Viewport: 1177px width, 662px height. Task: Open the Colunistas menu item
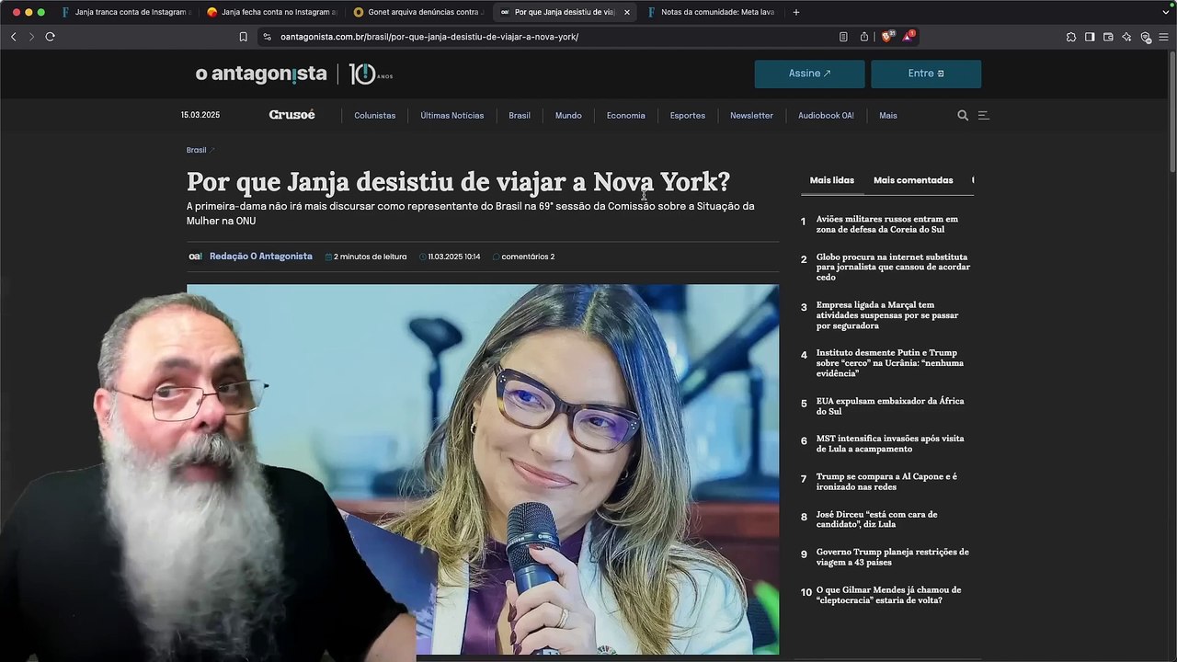point(375,116)
